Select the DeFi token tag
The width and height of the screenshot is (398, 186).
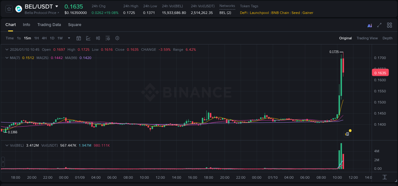[x=244, y=13]
